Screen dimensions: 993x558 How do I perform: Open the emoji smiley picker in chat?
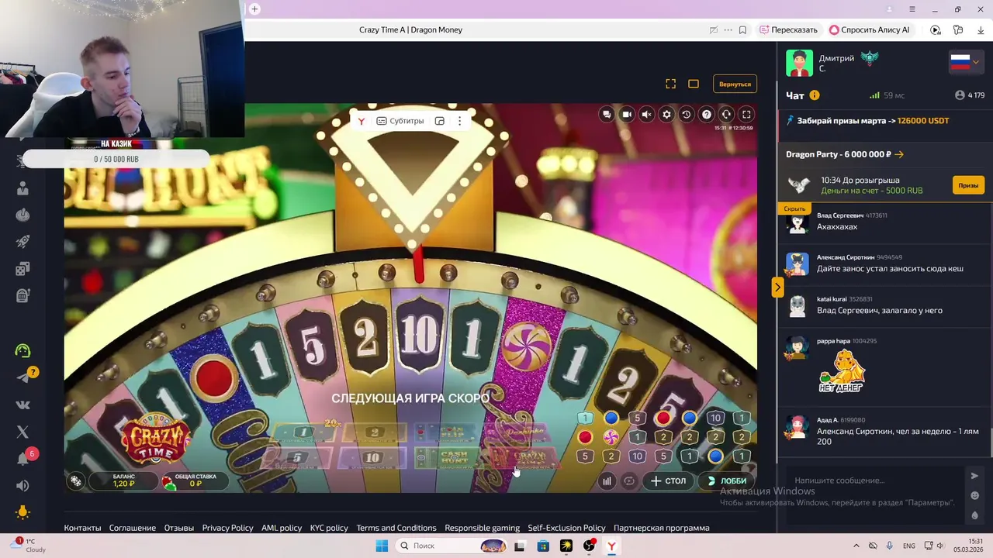[x=975, y=496]
